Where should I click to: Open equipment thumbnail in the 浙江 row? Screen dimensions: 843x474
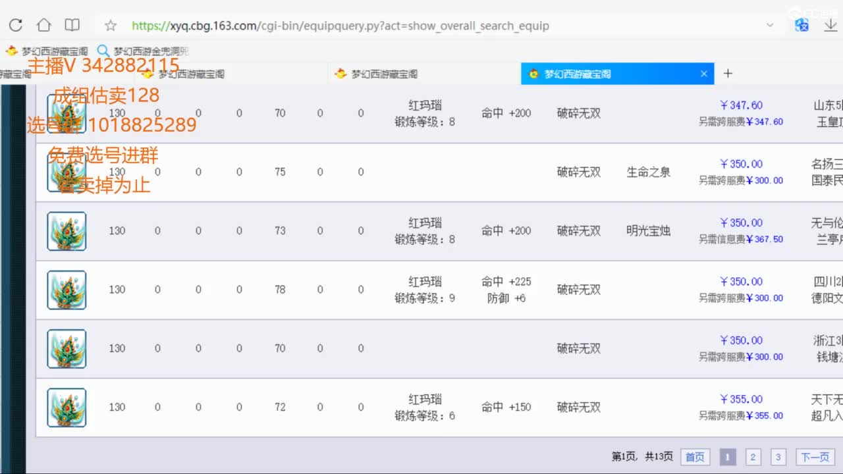point(67,349)
